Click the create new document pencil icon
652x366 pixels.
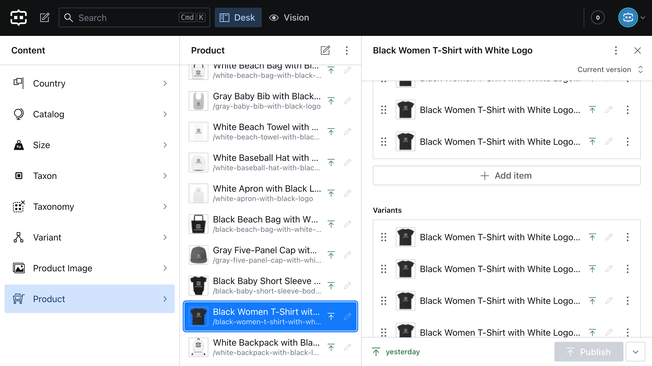pyautogui.click(x=45, y=18)
